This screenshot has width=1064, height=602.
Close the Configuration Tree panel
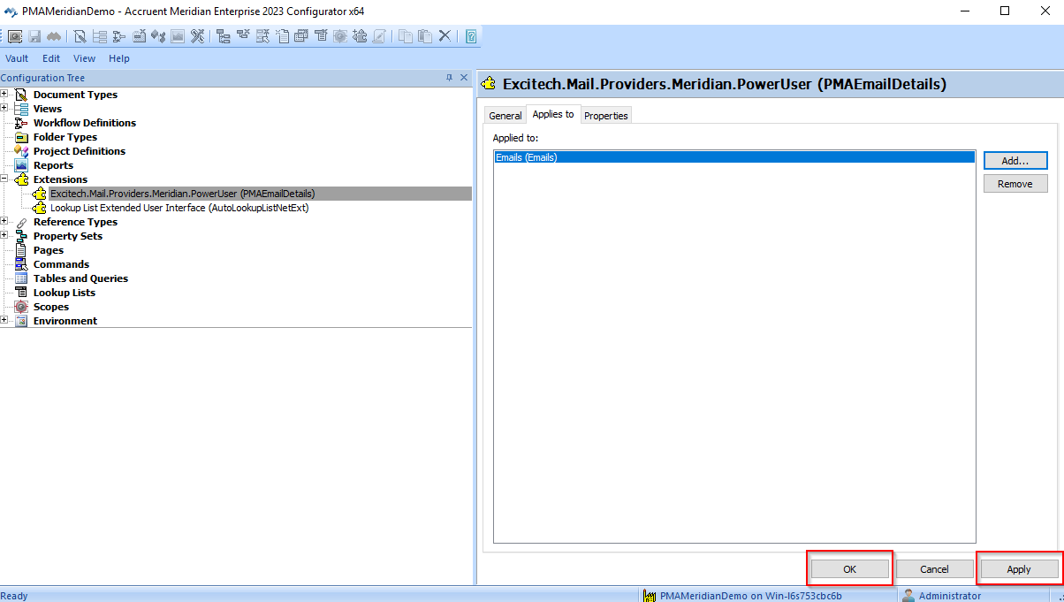465,78
